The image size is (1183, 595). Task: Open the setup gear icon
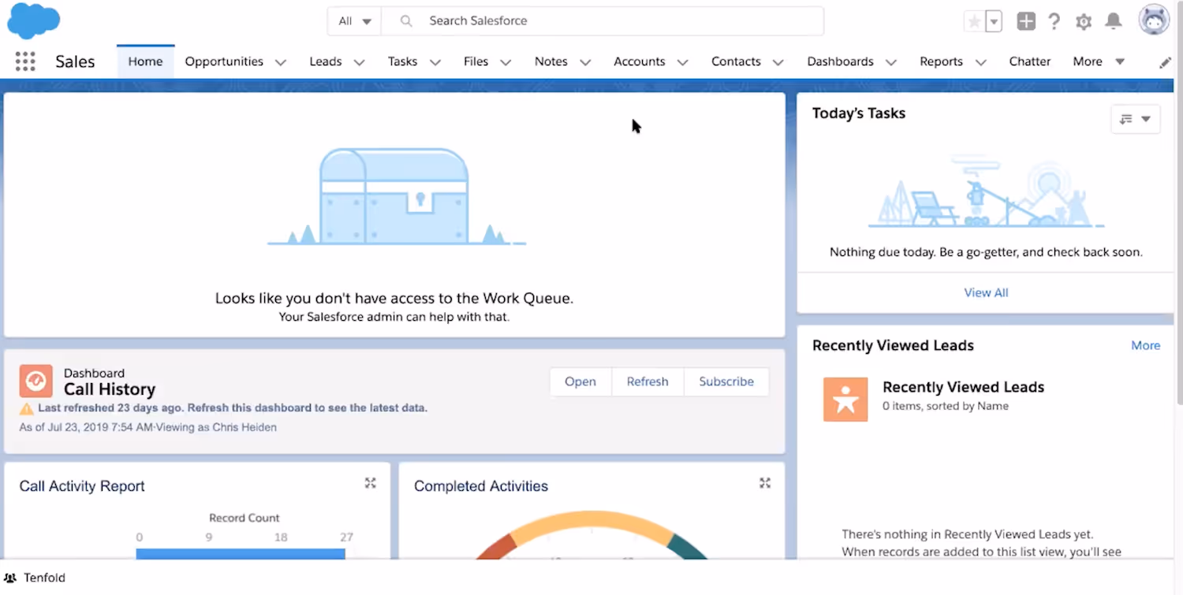pyautogui.click(x=1084, y=21)
